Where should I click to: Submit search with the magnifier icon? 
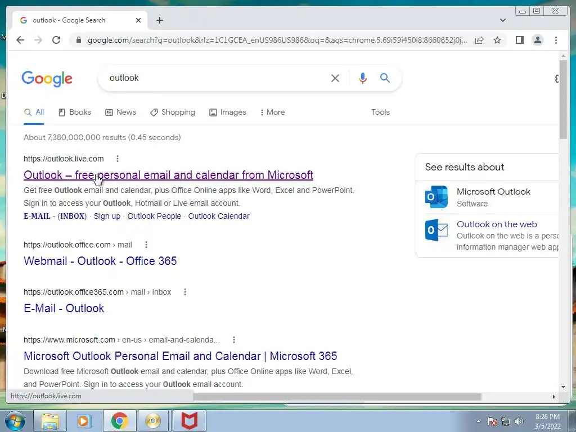click(x=385, y=78)
